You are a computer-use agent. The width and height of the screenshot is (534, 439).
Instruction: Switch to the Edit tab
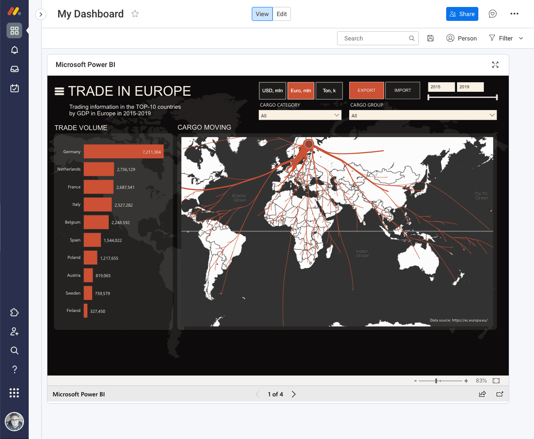[x=281, y=14]
